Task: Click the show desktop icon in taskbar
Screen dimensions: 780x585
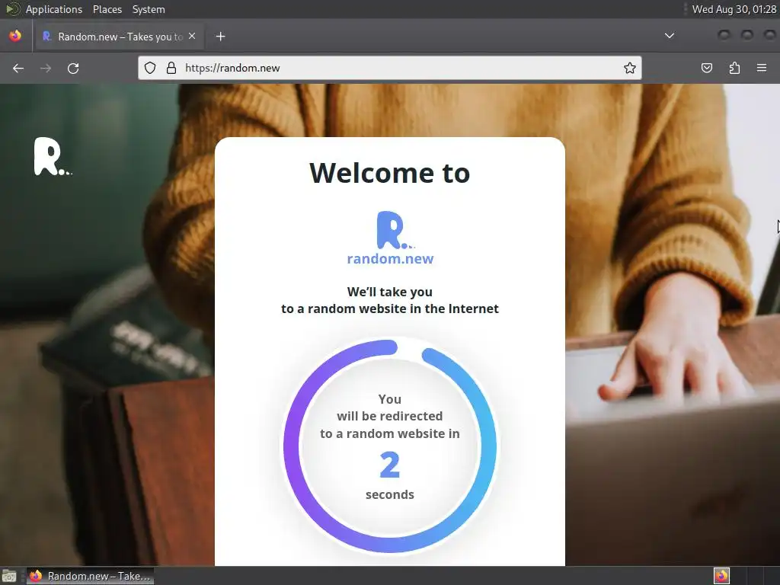Action: [9, 576]
